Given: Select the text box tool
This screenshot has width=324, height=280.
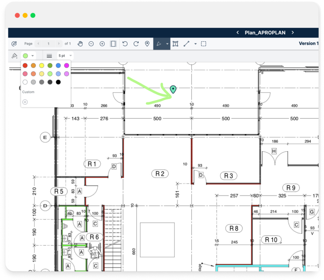Looking at the screenshot, I should (175, 44).
